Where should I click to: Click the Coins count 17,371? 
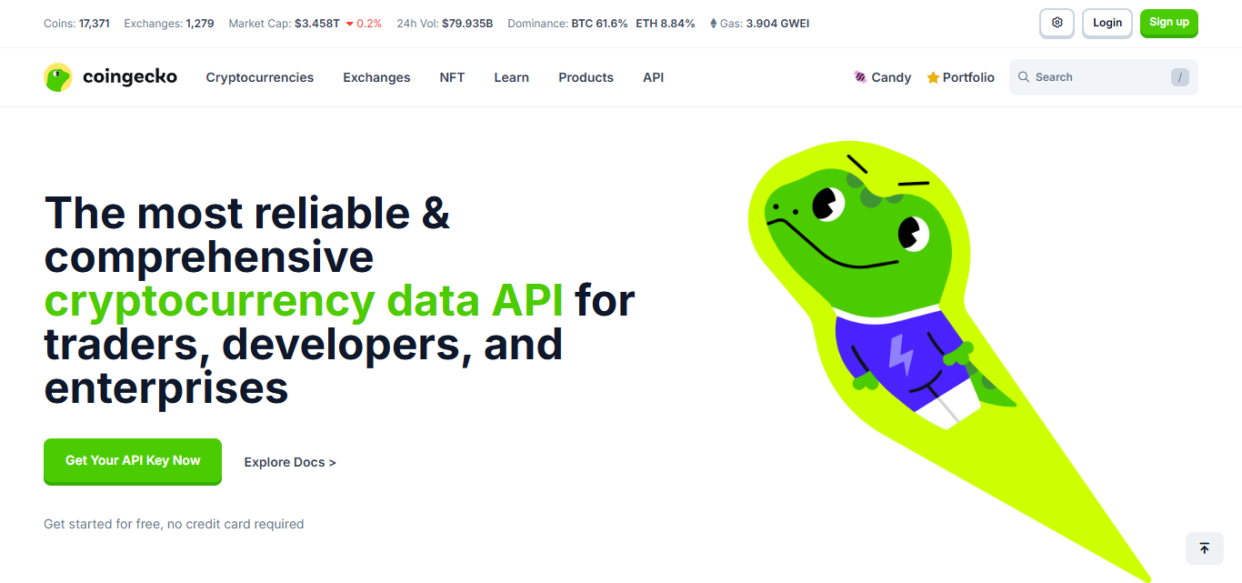click(95, 23)
